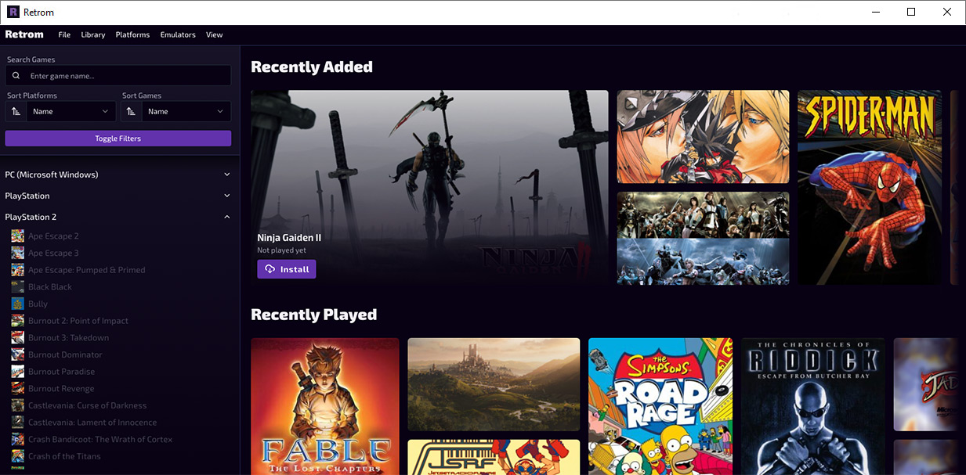966x475 pixels.
Task: Open The Simpsons Road Rage cover
Action: click(x=660, y=406)
